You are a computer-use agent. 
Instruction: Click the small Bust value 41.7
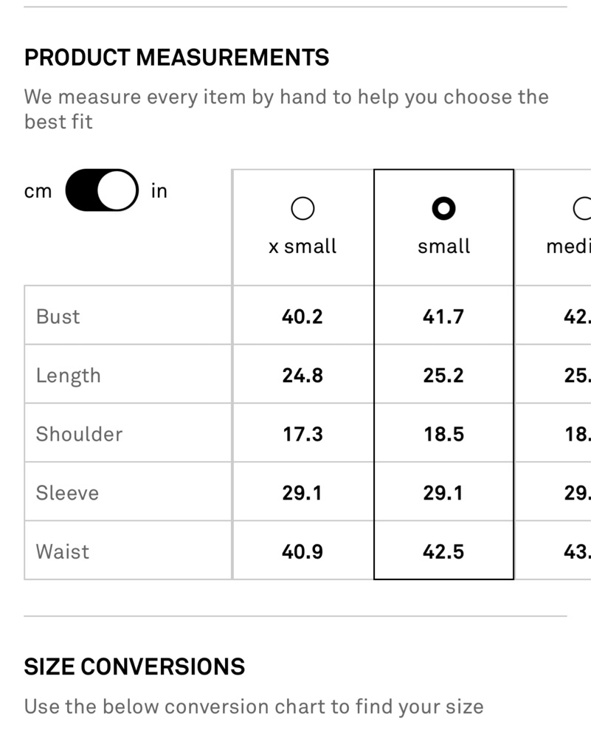(443, 317)
